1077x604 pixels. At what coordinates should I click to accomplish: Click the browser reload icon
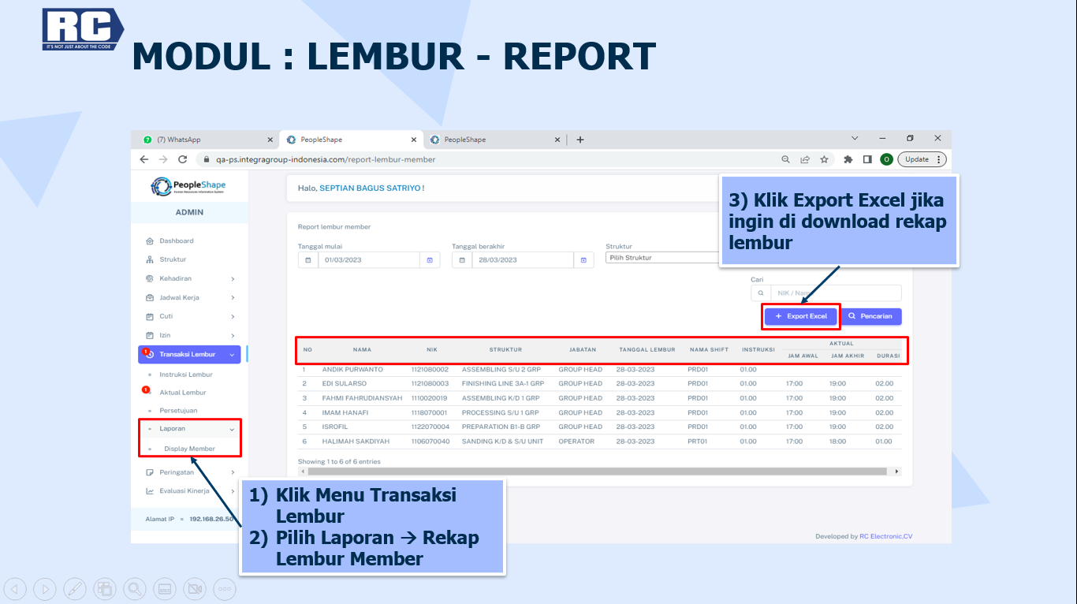point(182,159)
